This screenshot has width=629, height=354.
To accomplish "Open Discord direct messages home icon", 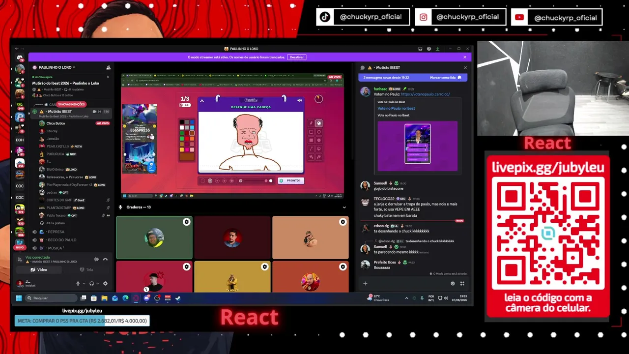I will (20, 59).
